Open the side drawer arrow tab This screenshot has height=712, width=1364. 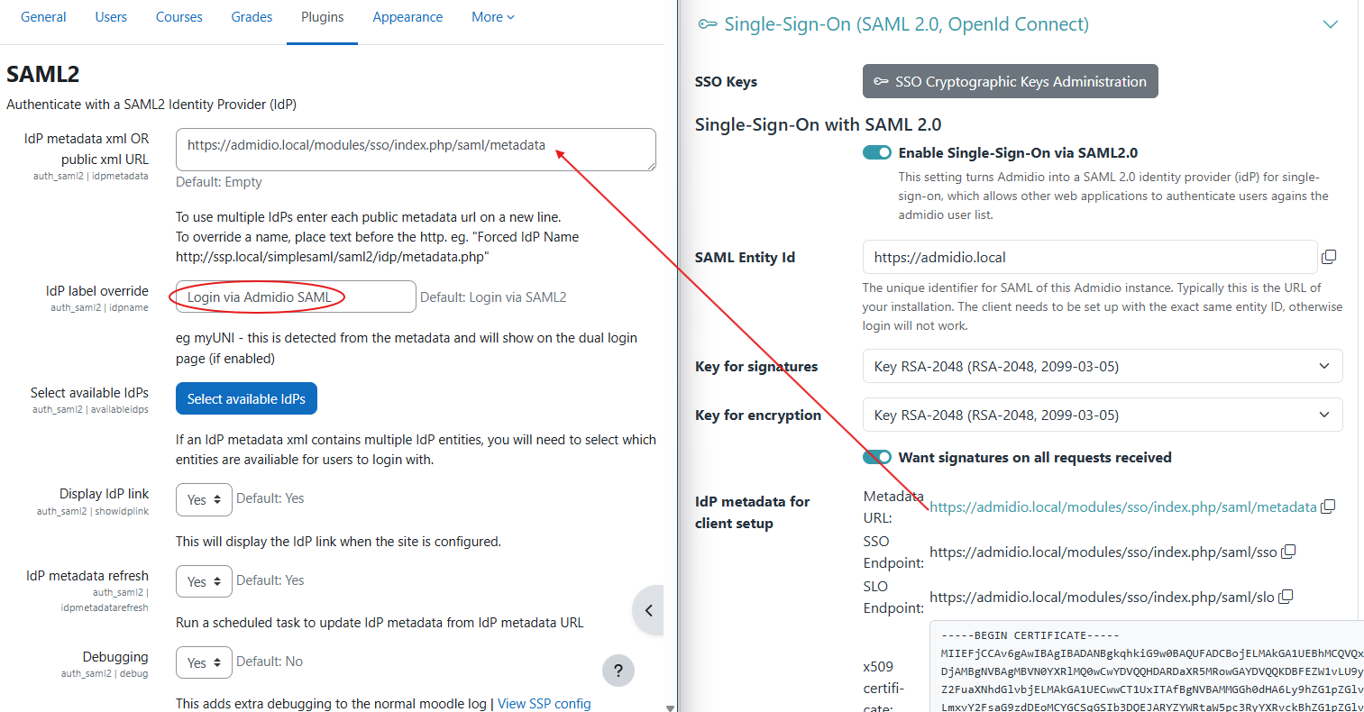[x=648, y=610]
